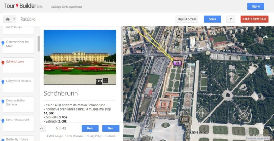
Task: Click blue pin beside Labyrinth Hostels
Action: click(x=3, y=82)
